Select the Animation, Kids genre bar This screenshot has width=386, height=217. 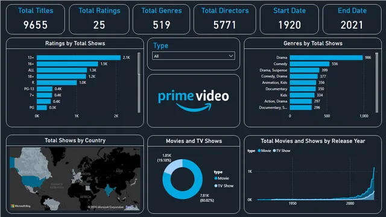pos(303,83)
